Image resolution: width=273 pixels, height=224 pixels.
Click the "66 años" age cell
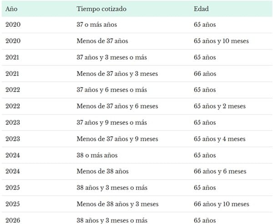click(x=205, y=74)
